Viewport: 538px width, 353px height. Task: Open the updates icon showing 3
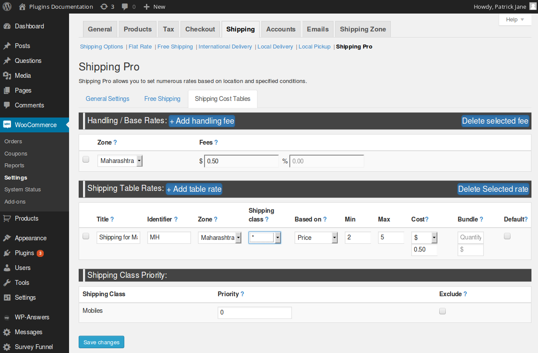click(104, 7)
